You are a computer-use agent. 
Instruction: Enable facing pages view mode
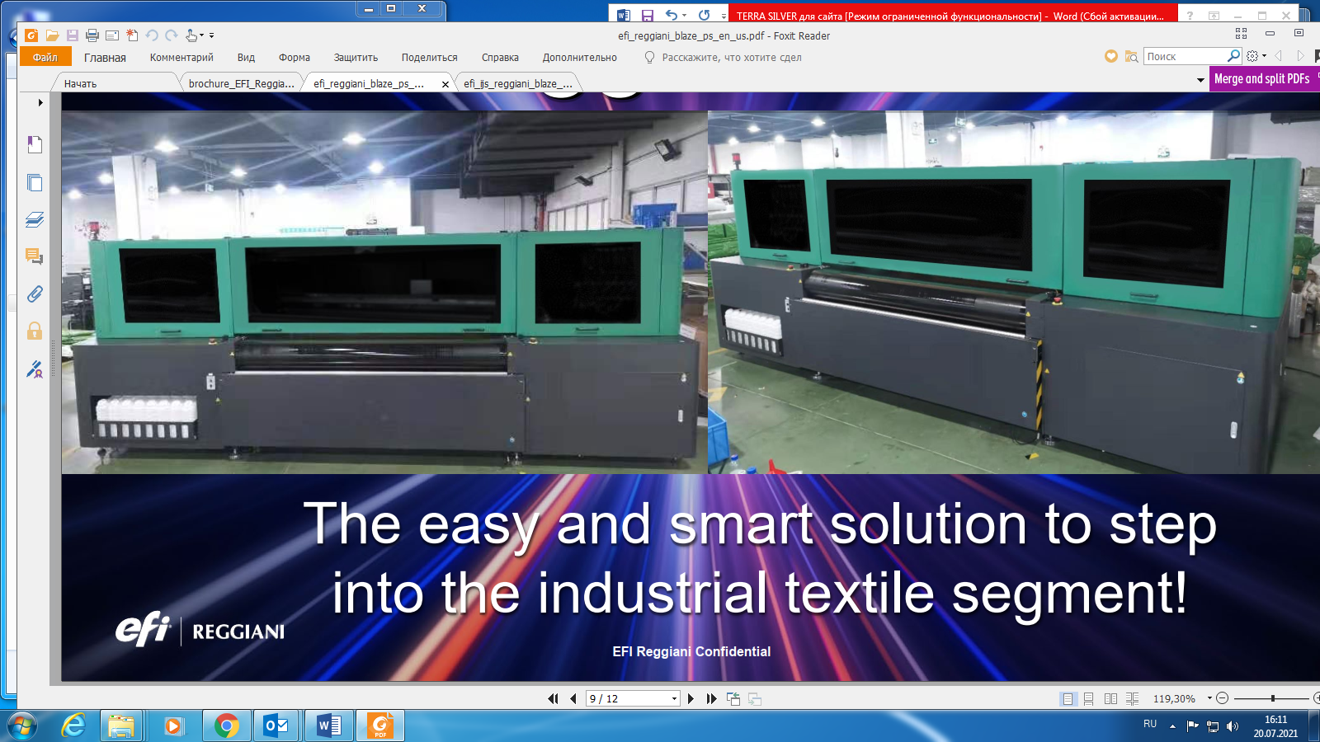[1110, 698]
